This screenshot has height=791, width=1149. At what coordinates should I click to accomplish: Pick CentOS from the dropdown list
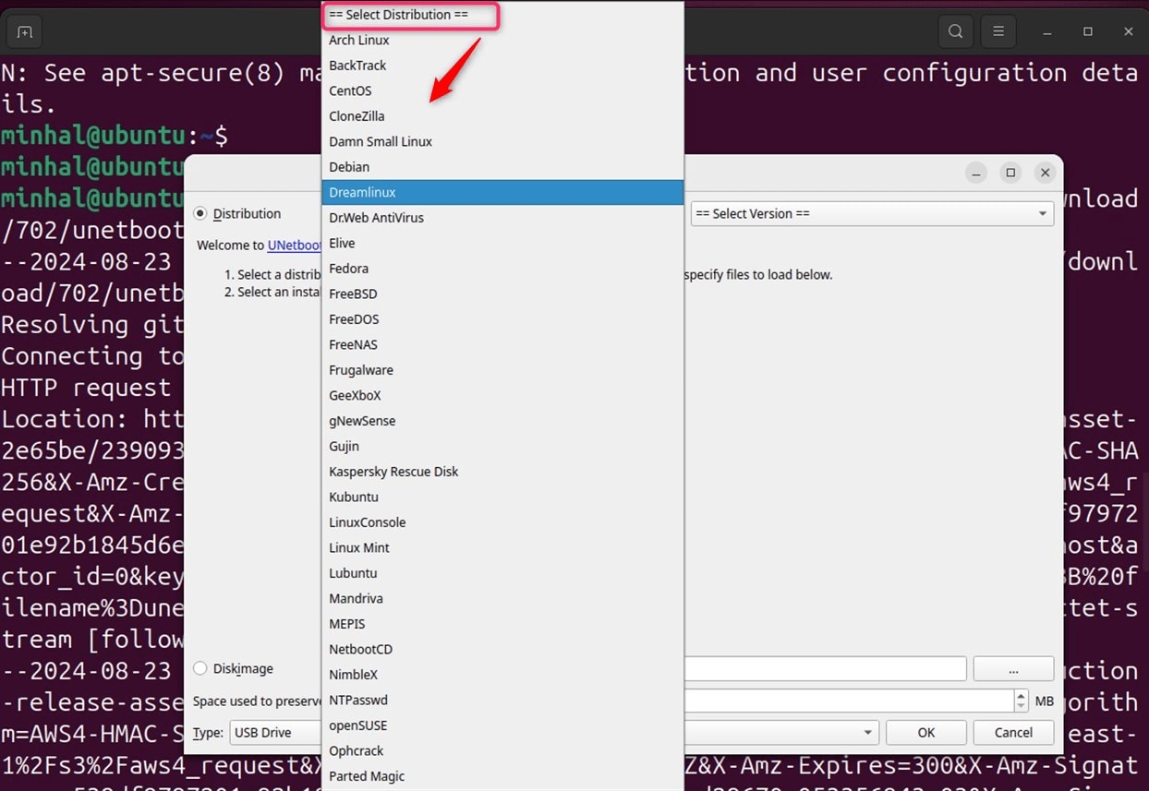pyautogui.click(x=502, y=90)
